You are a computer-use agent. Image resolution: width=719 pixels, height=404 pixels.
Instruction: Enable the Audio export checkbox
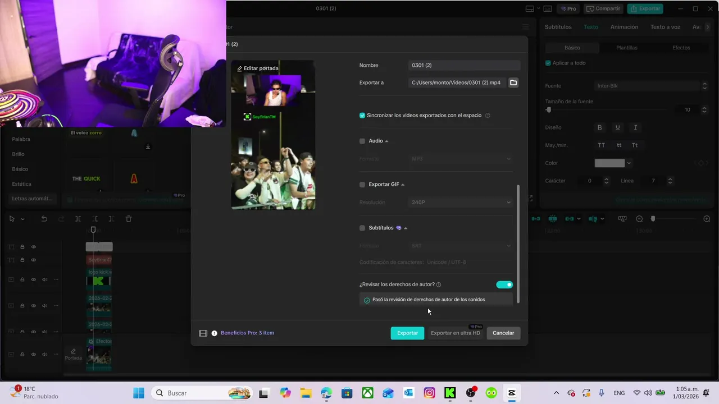(362, 141)
